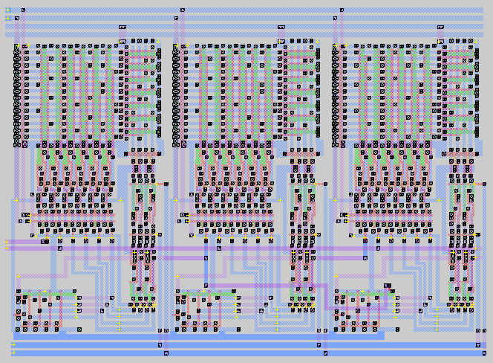Select the yellow cross at first array's top-right corner
493x363 pixels.
[x=158, y=42]
